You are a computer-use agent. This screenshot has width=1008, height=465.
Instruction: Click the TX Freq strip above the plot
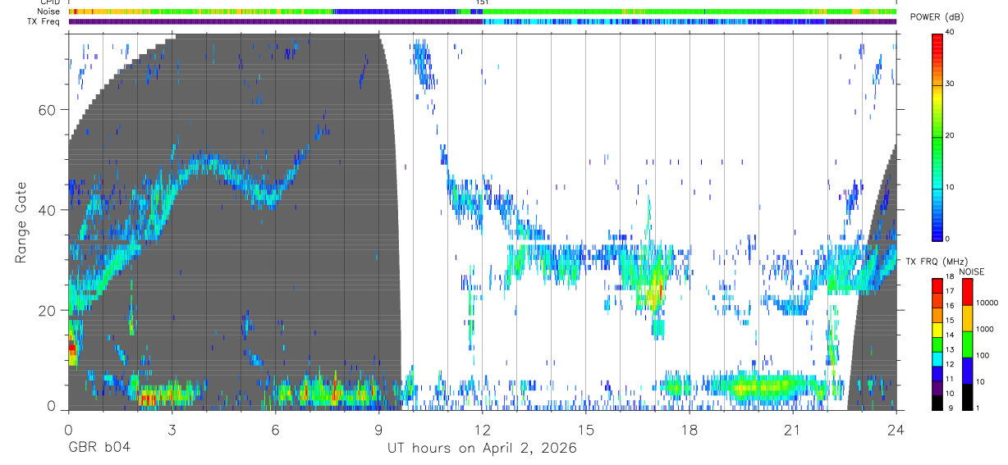coord(483,21)
